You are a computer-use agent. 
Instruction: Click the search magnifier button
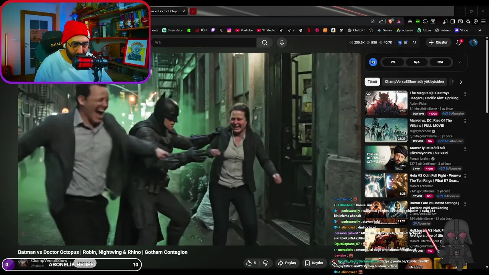[264, 42]
